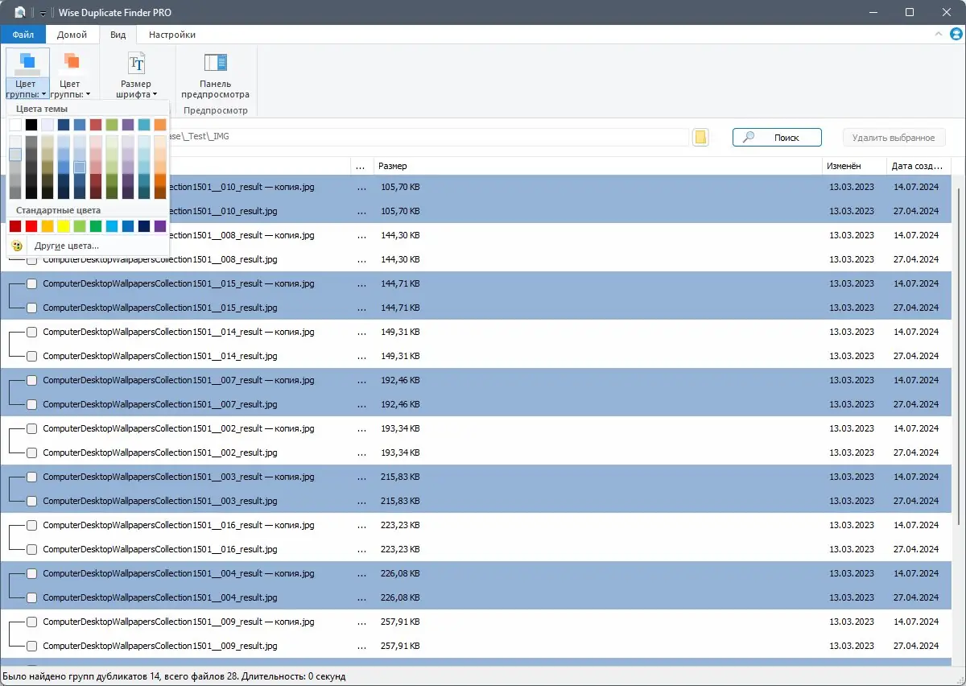The image size is (966, 686).
Task: Open quick access toolbar dropdown arrow
Action: click(x=43, y=14)
